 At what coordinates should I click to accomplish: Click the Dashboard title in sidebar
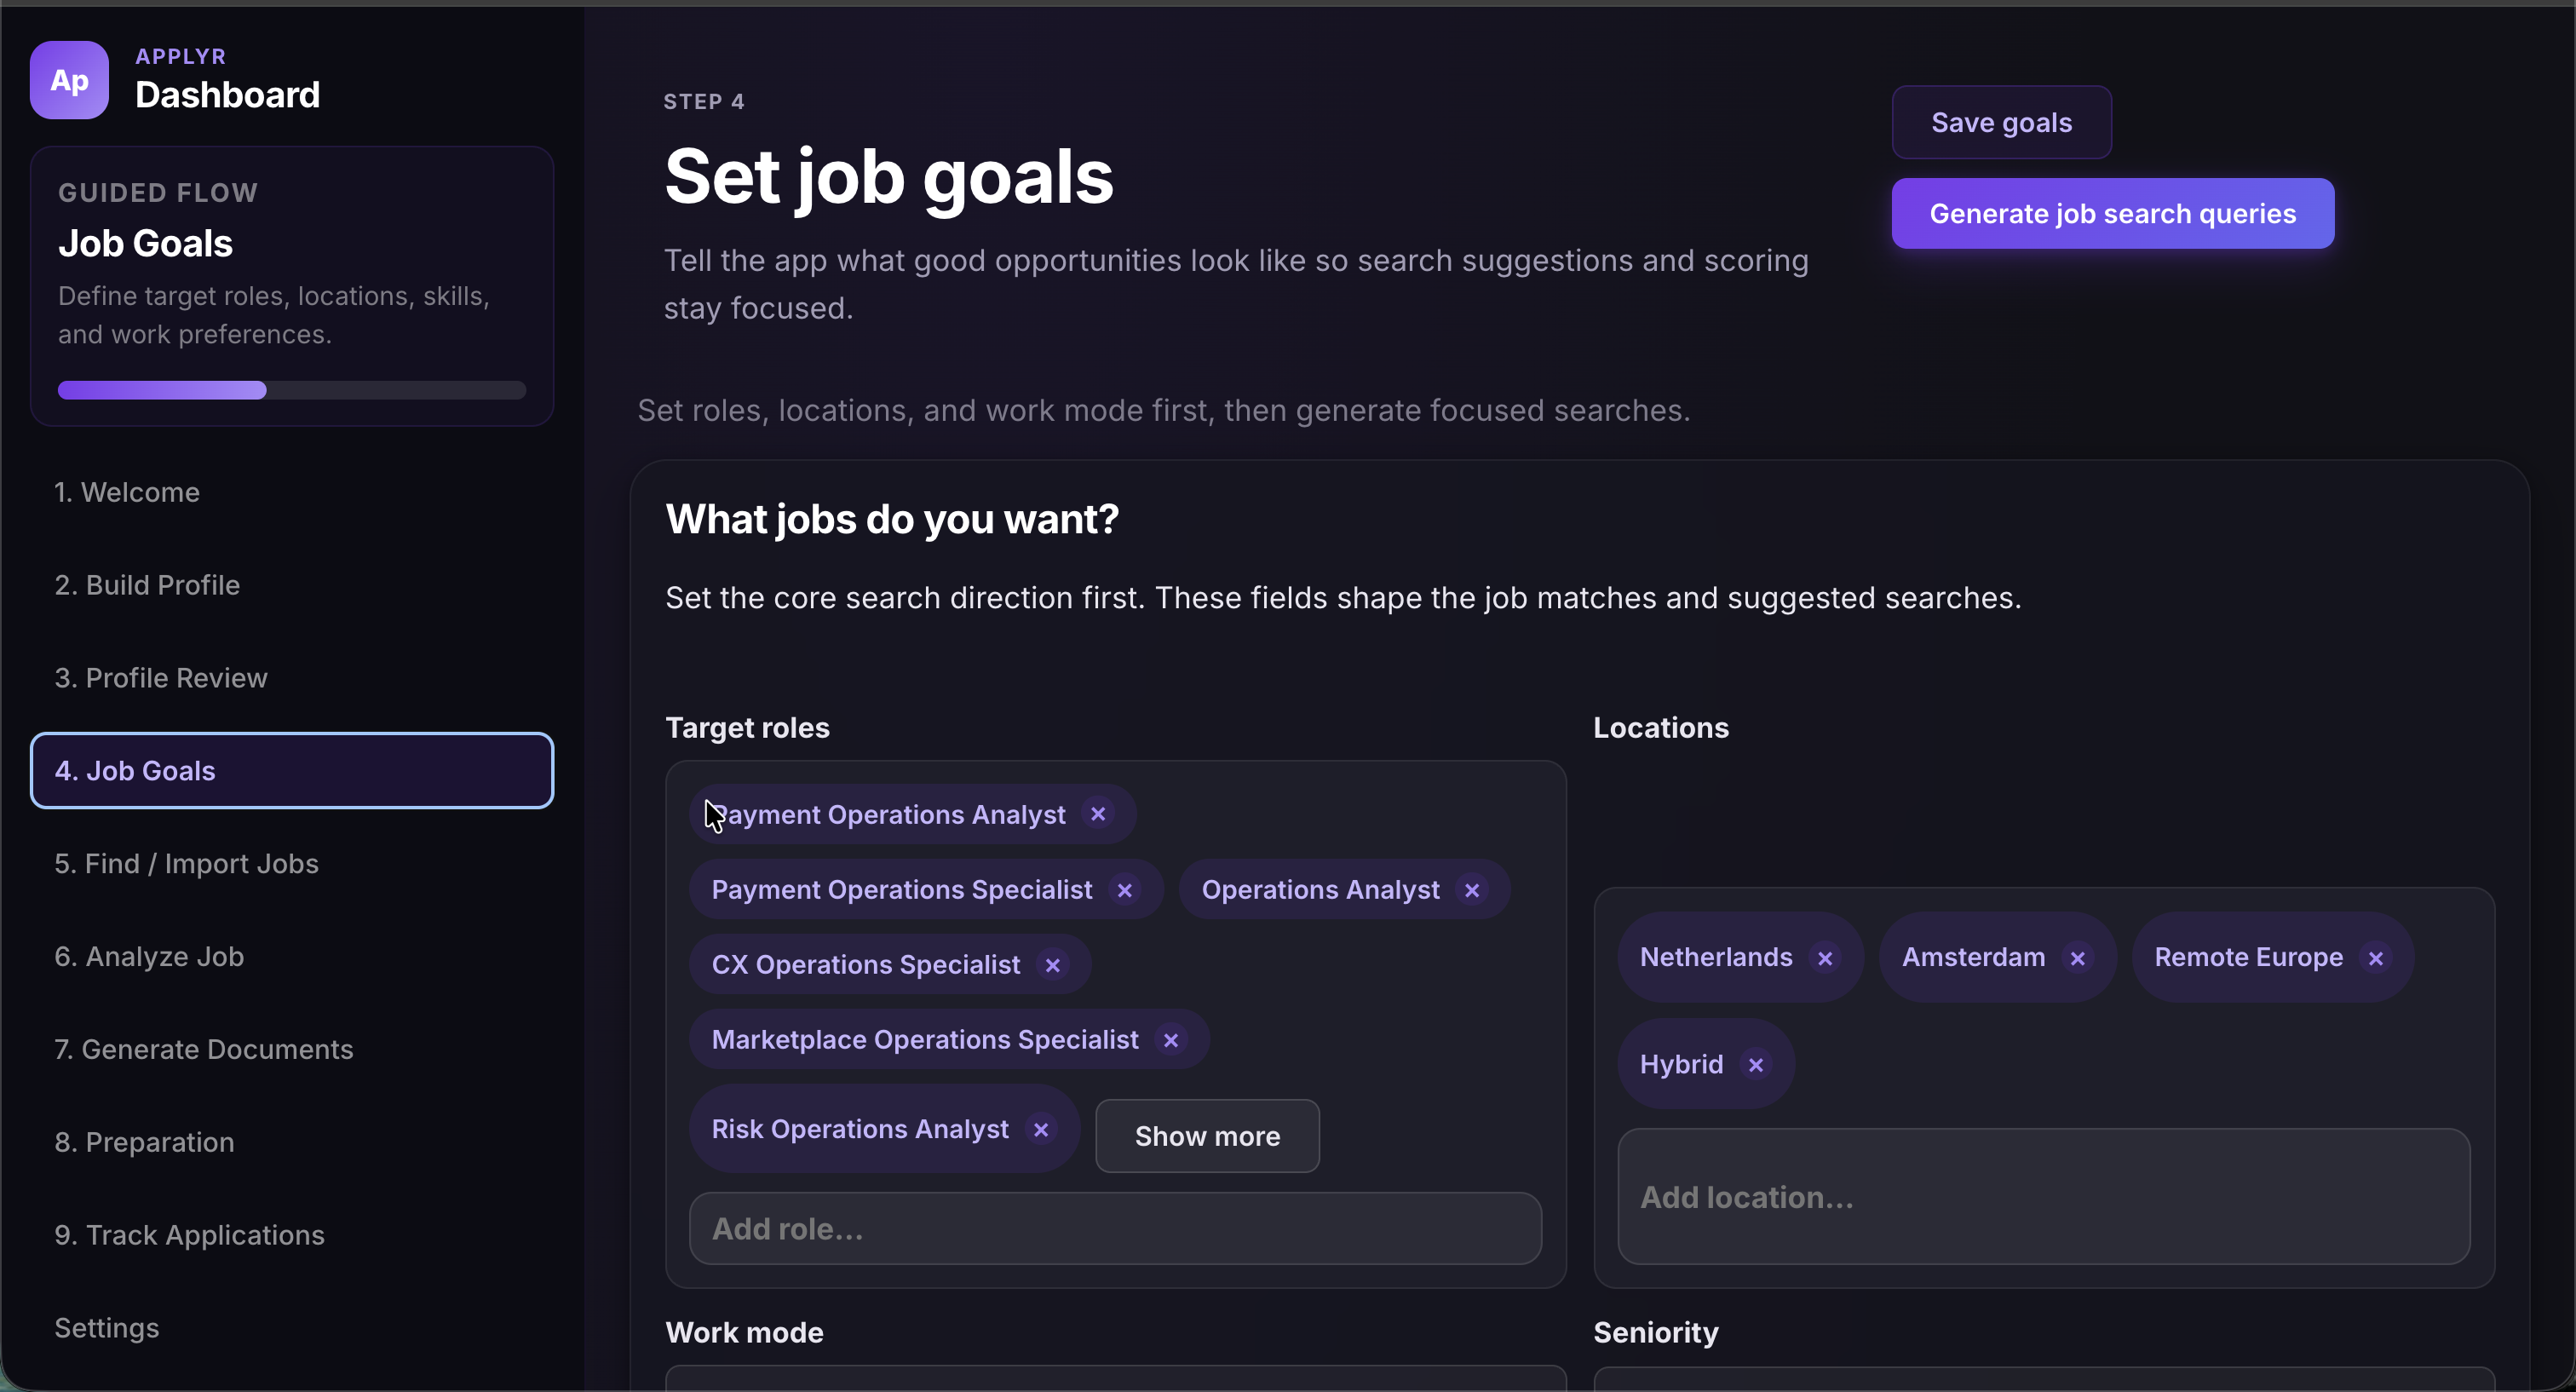point(228,96)
